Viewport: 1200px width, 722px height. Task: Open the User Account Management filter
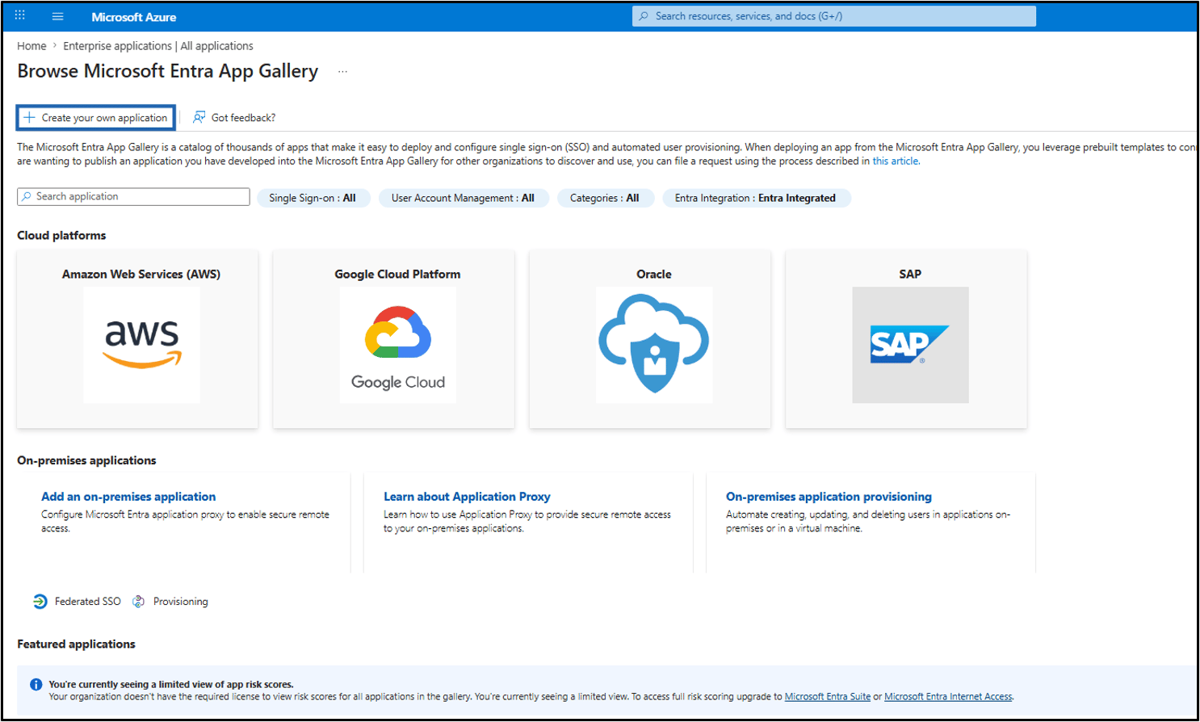click(463, 198)
